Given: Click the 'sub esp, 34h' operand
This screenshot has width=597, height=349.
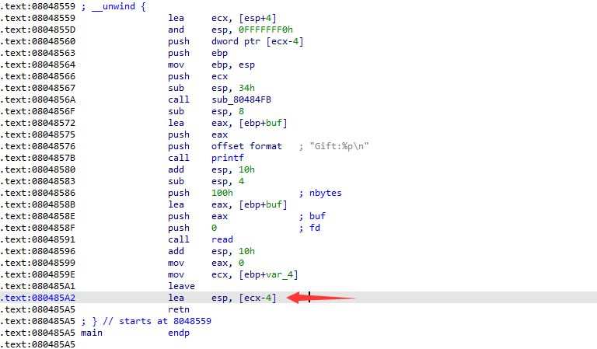Looking at the screenshot, I should tap(233, 88).
